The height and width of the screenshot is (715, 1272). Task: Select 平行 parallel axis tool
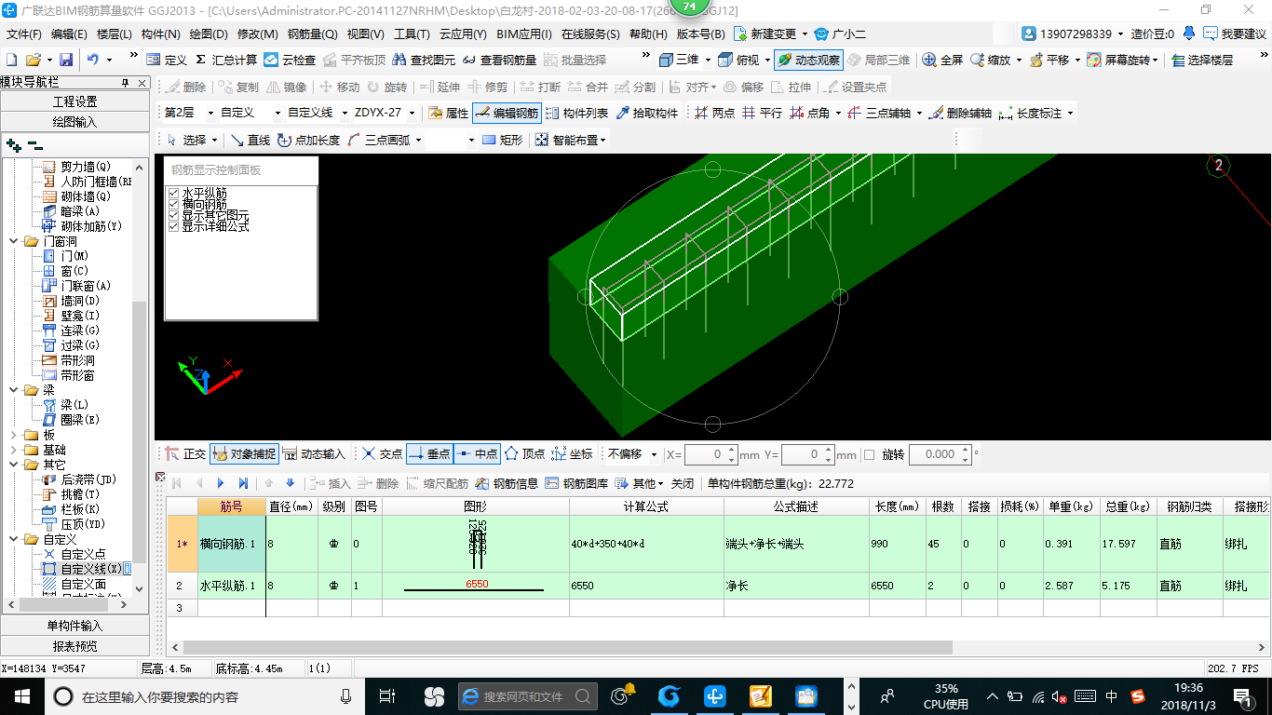pos(762,114)
